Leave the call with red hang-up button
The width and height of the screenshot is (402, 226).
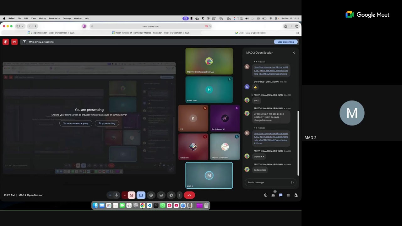189,195
